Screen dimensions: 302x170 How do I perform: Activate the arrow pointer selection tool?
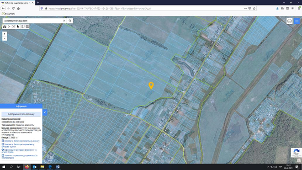coord(18,27)
